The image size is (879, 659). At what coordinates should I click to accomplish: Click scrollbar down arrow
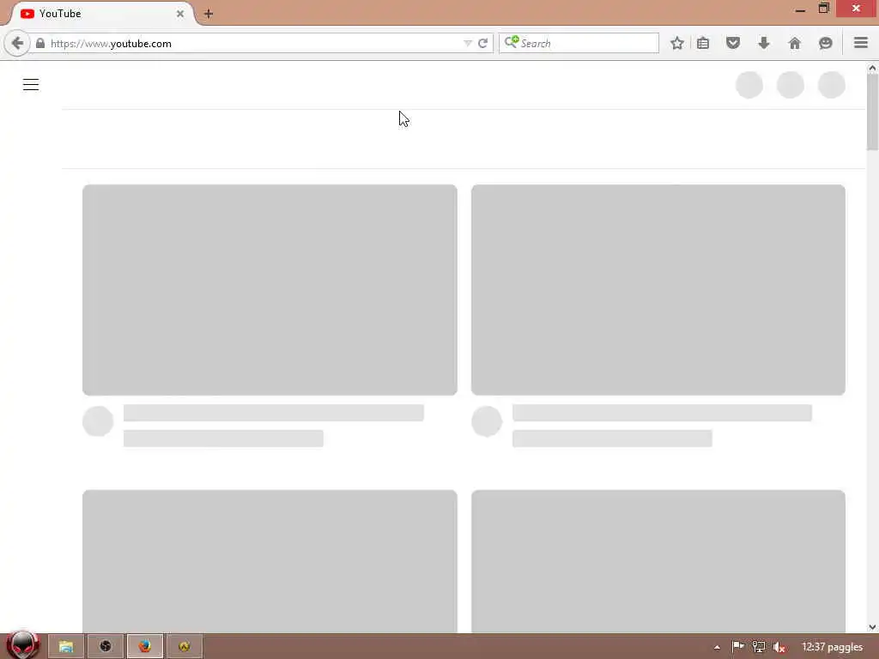(872, 627)
